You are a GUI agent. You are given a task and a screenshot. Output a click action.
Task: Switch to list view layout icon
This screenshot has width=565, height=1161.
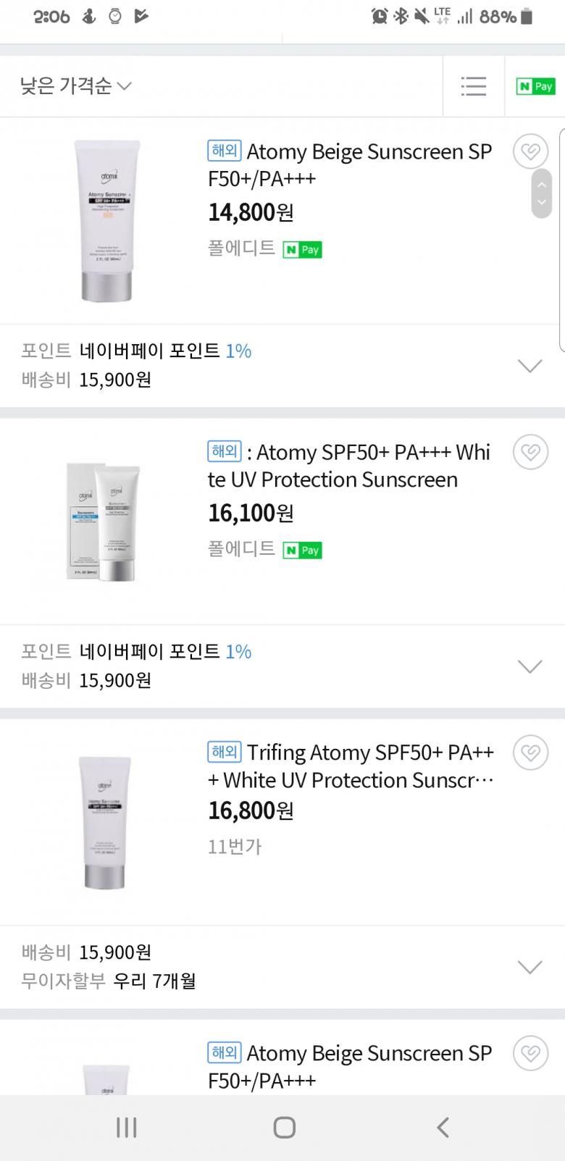473,86
